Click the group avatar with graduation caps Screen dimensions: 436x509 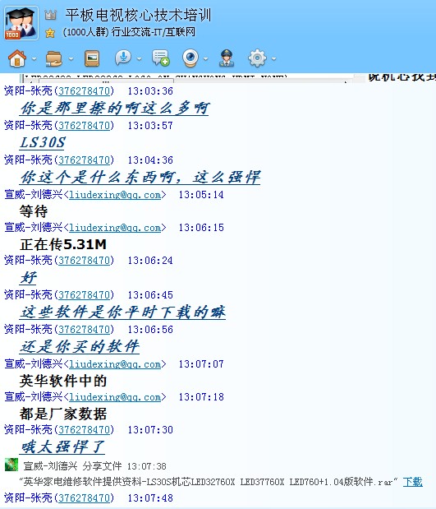21,23
